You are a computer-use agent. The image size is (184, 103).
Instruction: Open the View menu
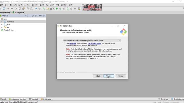click(x=6, y=5)
